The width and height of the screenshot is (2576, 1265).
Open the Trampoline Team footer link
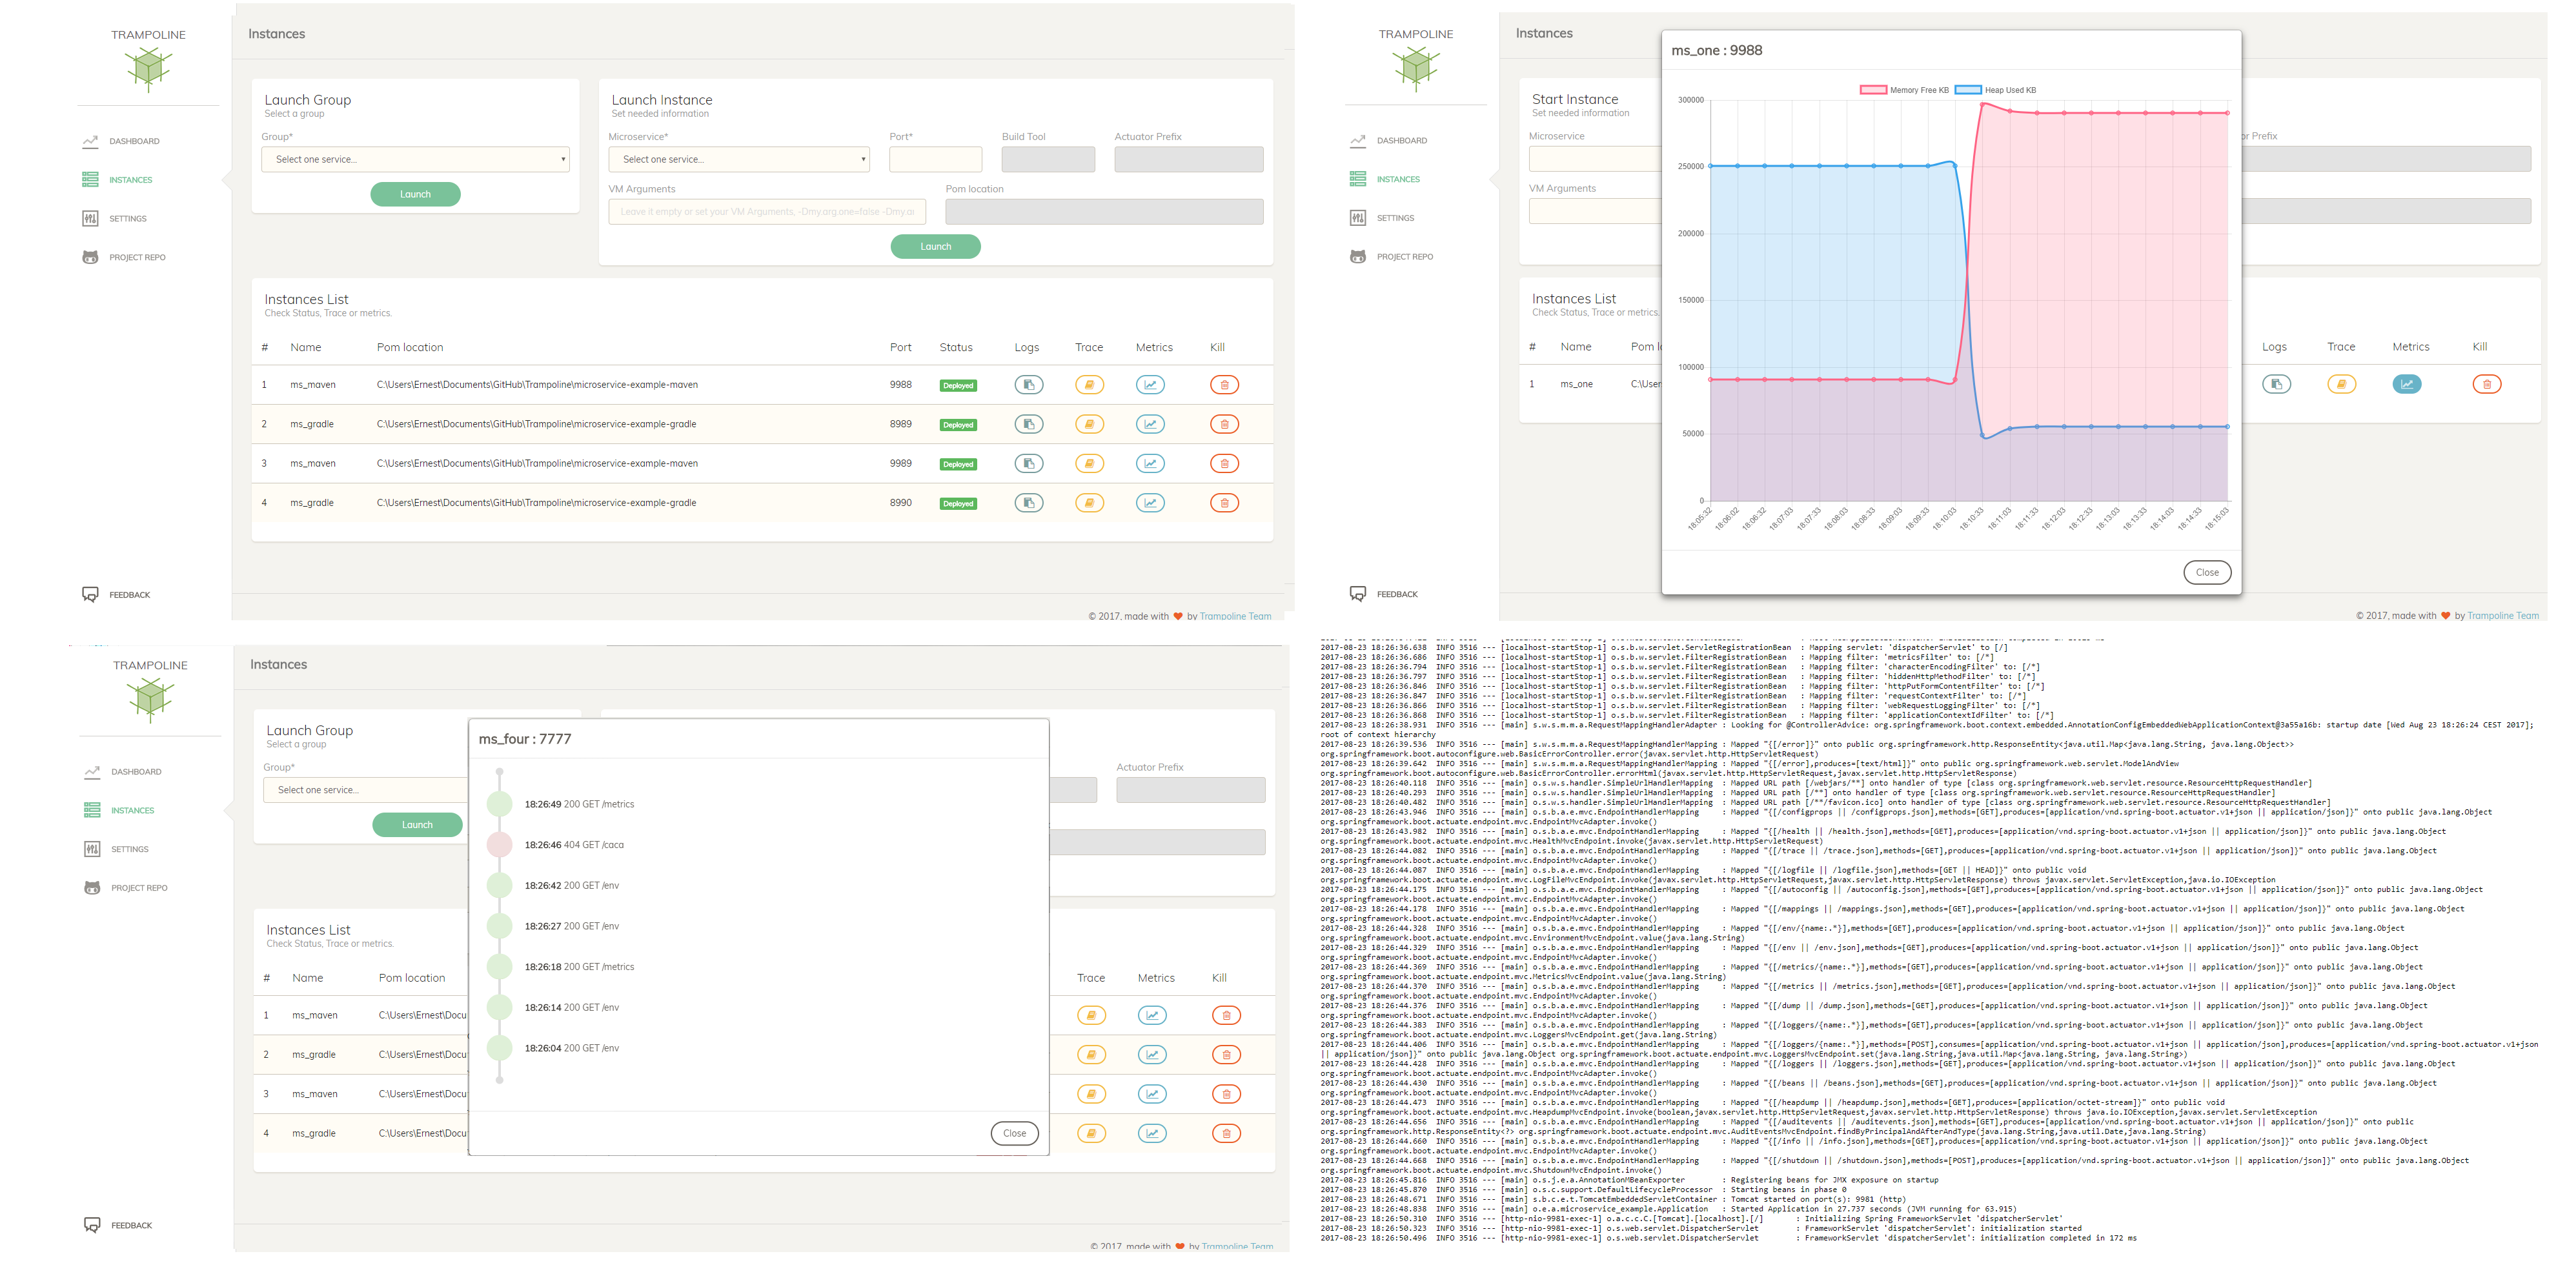click(1235, 616)
